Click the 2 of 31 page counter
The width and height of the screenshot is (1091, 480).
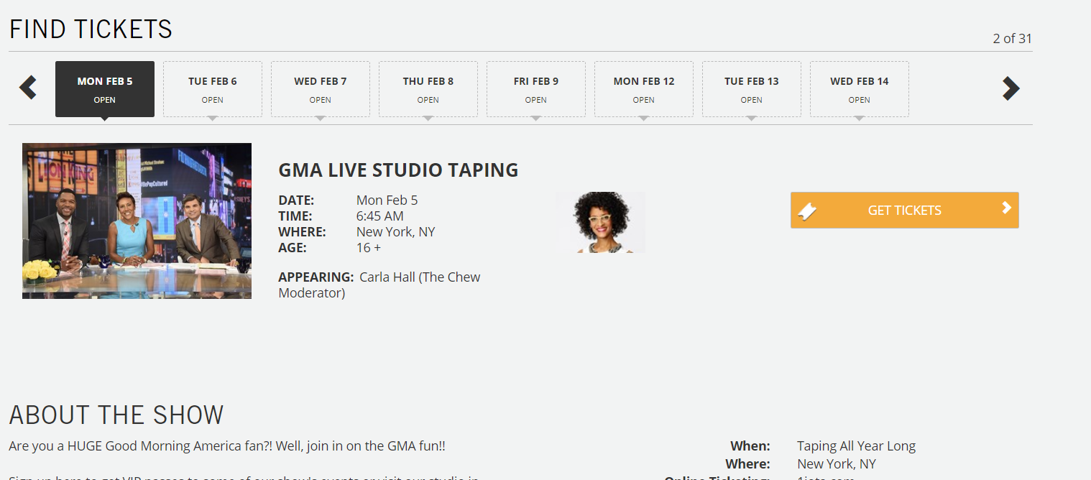[x=1012, y=39]
